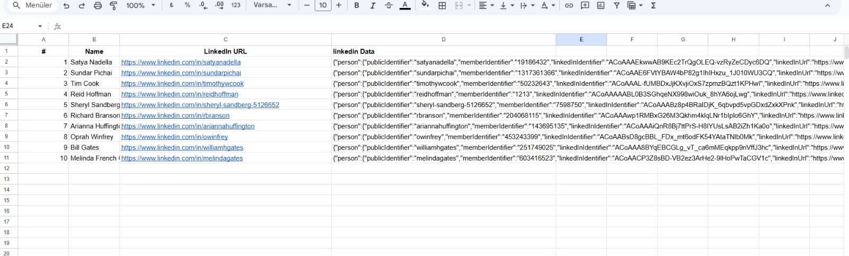Open the ariannahuffington LinkedIn link

[188, 126]
